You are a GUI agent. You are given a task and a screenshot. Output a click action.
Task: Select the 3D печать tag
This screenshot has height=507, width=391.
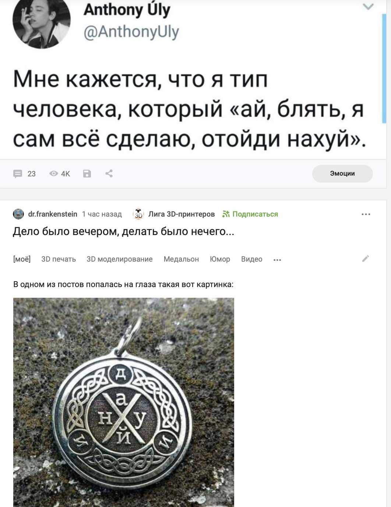59,259
